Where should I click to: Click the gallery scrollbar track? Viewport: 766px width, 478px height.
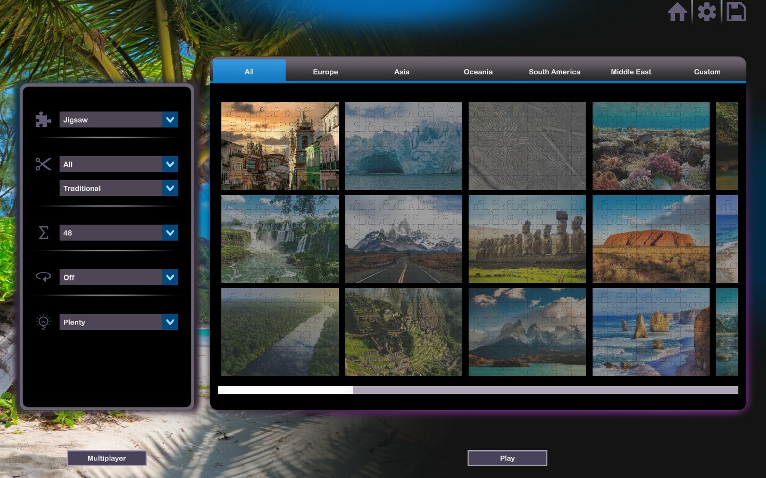(x=532, y=390)
